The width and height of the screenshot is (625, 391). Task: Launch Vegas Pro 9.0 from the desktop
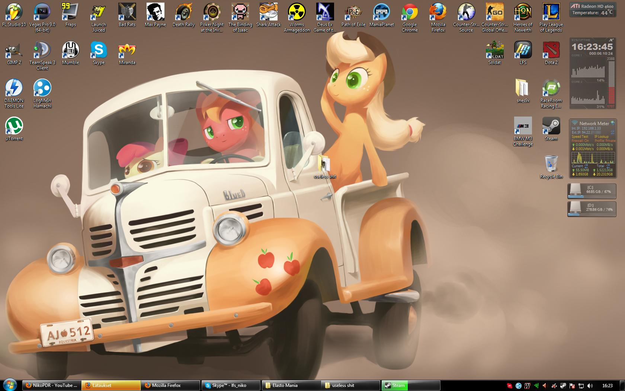coord(42,18)
